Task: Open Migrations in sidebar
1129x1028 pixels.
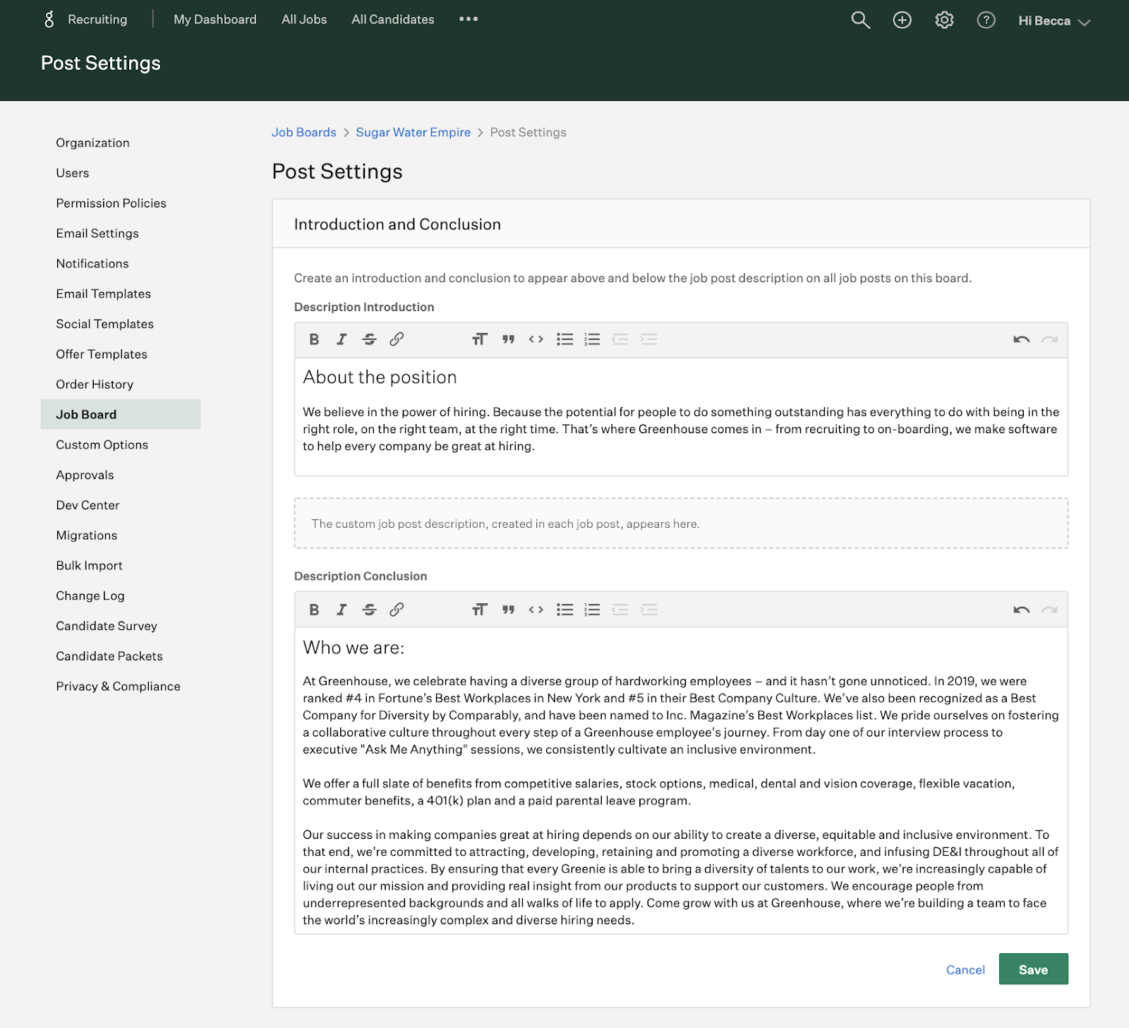Action: point(87,536)
